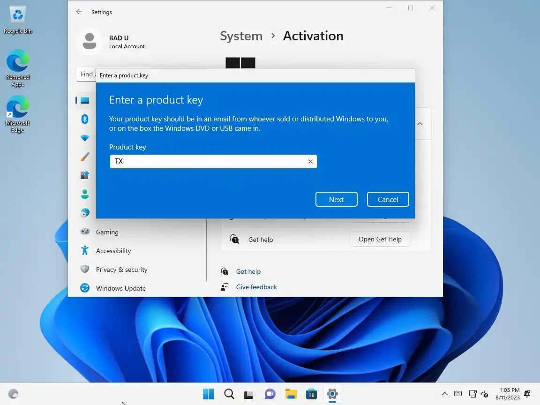
Task: Follow the Give feedback link
Action: (x=256, y=287)
